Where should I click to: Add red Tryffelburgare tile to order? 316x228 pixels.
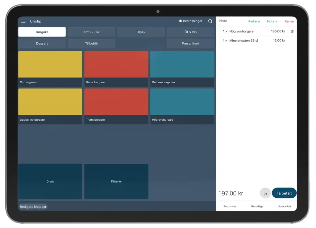(x=116, y=106)
